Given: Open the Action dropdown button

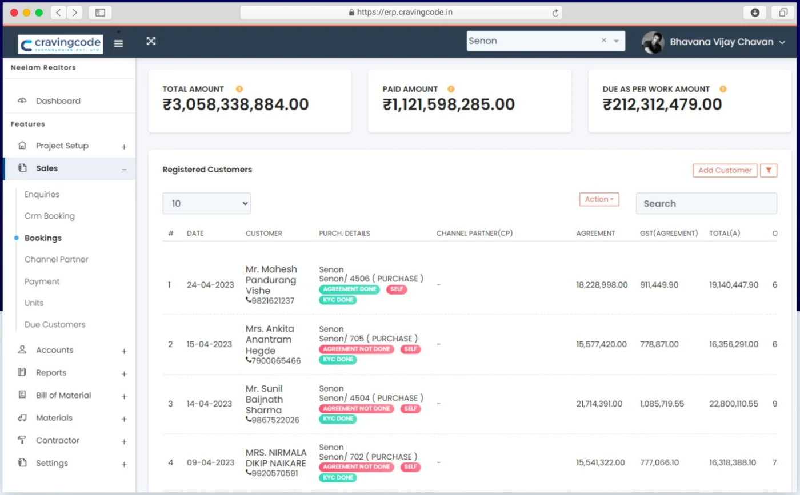Looking at the screenshot, I should [x=599, y=199].
